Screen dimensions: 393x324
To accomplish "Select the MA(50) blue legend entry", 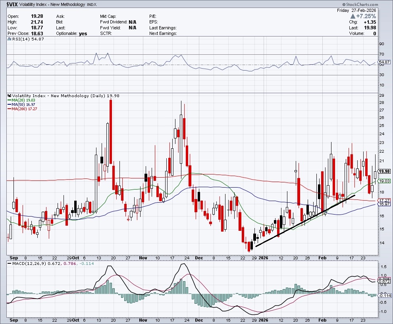I will click(x=23, y=105).
